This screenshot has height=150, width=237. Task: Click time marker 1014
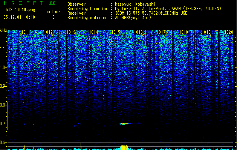click(93, 32)
